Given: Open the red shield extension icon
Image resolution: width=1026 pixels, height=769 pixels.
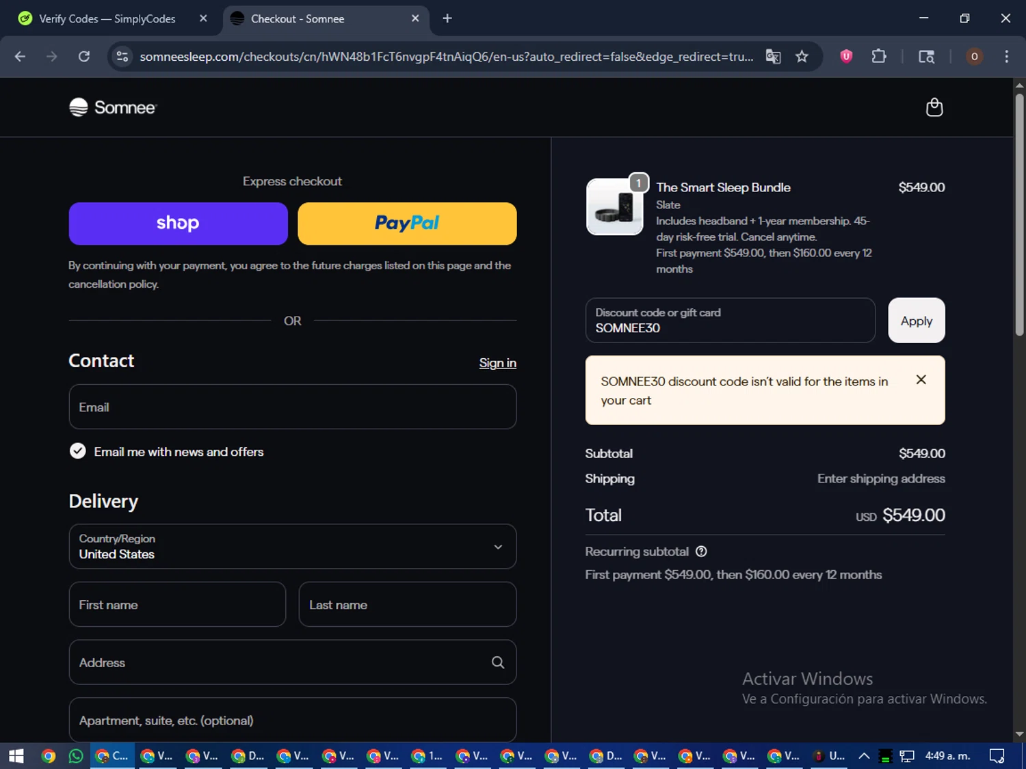Looking at the screenshot, I should [x=846, y=57].
